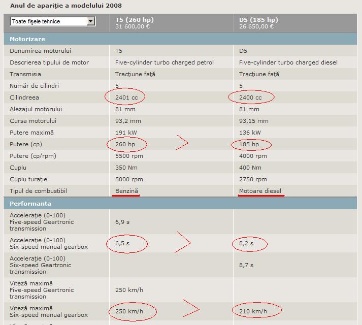362x325 pixels.
Task: Click the '2400 cc' value
Action: (x=250, y=97)
